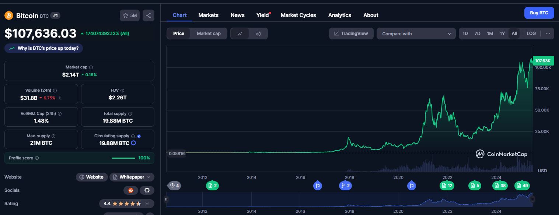
Task: Open the Chart tab
Action: tap(180, 15)
